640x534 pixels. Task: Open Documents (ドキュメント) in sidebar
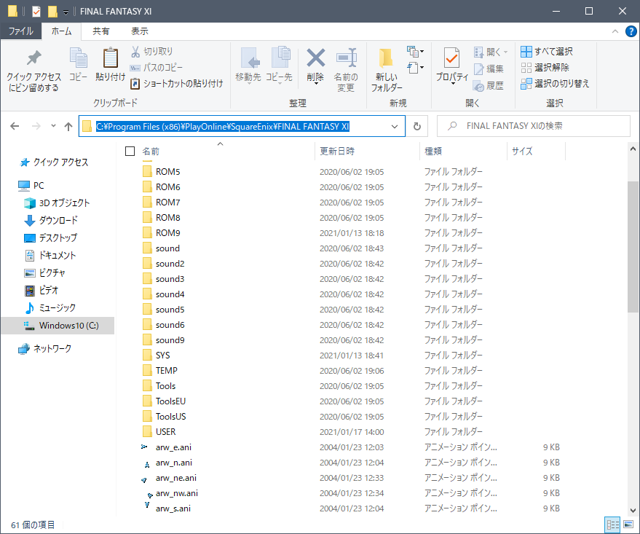[x=50, y=256]
